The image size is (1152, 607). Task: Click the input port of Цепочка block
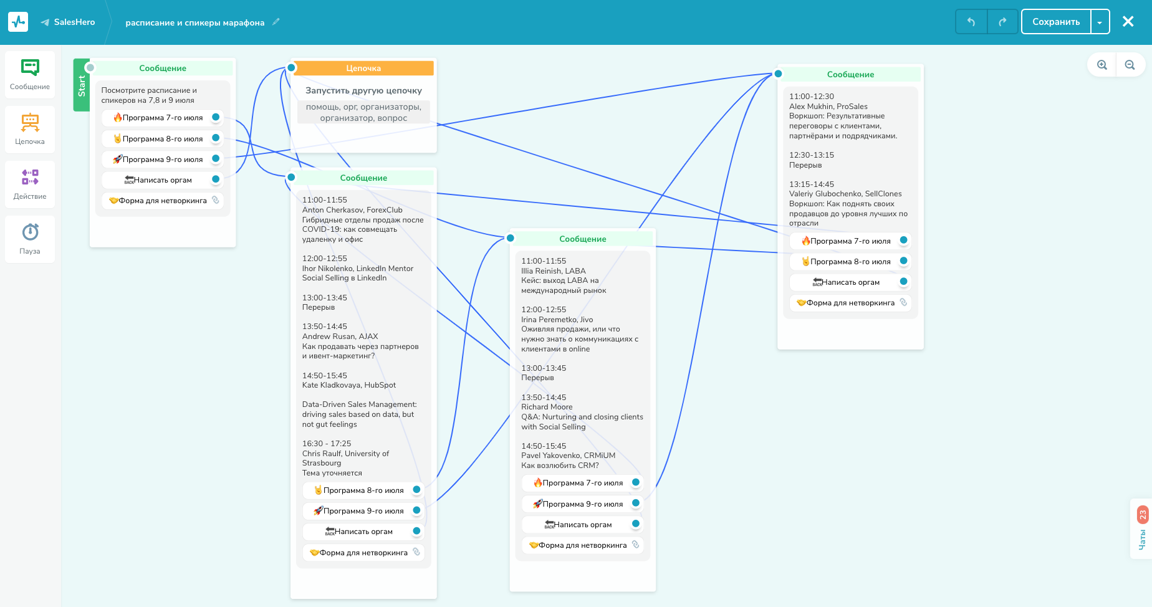click(291, 68)
